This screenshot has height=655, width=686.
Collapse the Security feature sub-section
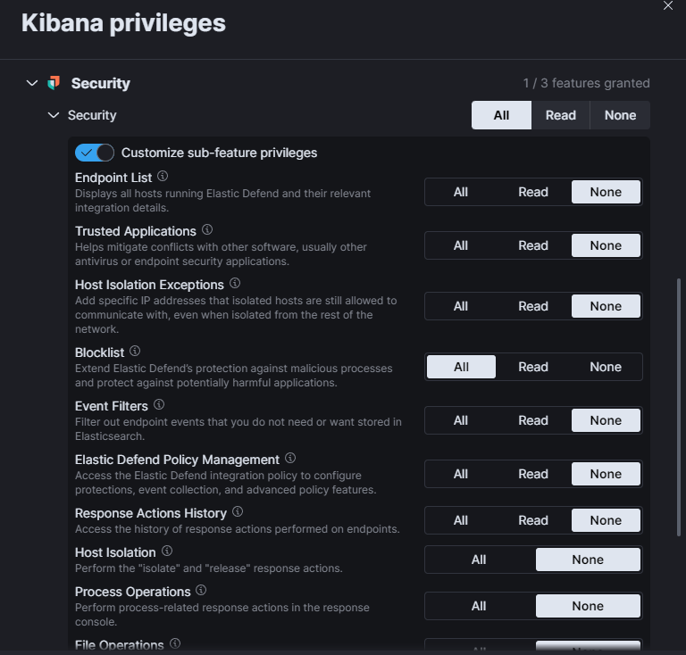(54, 115)
